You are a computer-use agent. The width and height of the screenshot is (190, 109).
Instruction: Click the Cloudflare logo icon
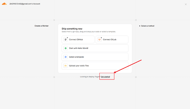point(4,4)
